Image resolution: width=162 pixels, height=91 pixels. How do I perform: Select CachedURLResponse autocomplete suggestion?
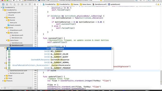(59, 60)
